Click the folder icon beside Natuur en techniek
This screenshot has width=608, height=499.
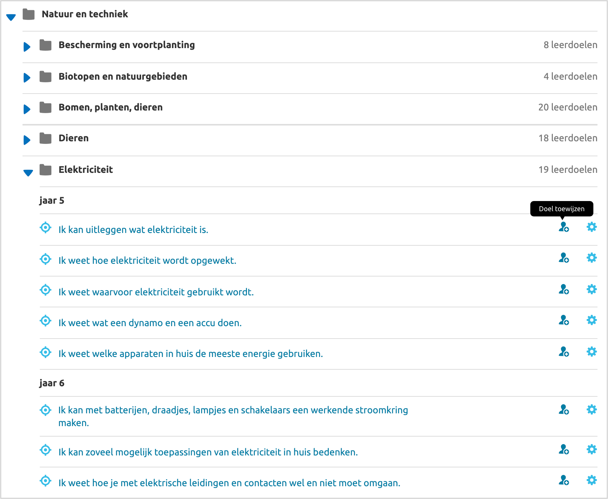coord(28,14)
